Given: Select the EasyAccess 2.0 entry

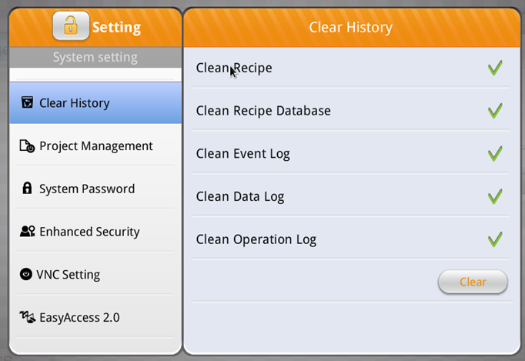Looking at the screenshot, I should 95,317.
